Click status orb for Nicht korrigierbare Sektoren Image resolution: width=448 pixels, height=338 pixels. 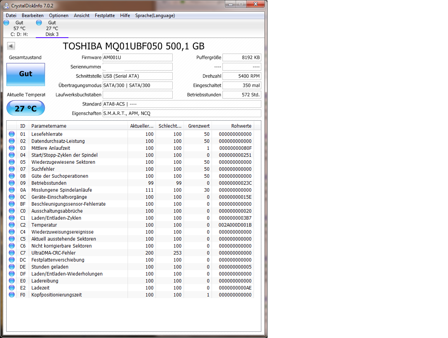point(12,246)
